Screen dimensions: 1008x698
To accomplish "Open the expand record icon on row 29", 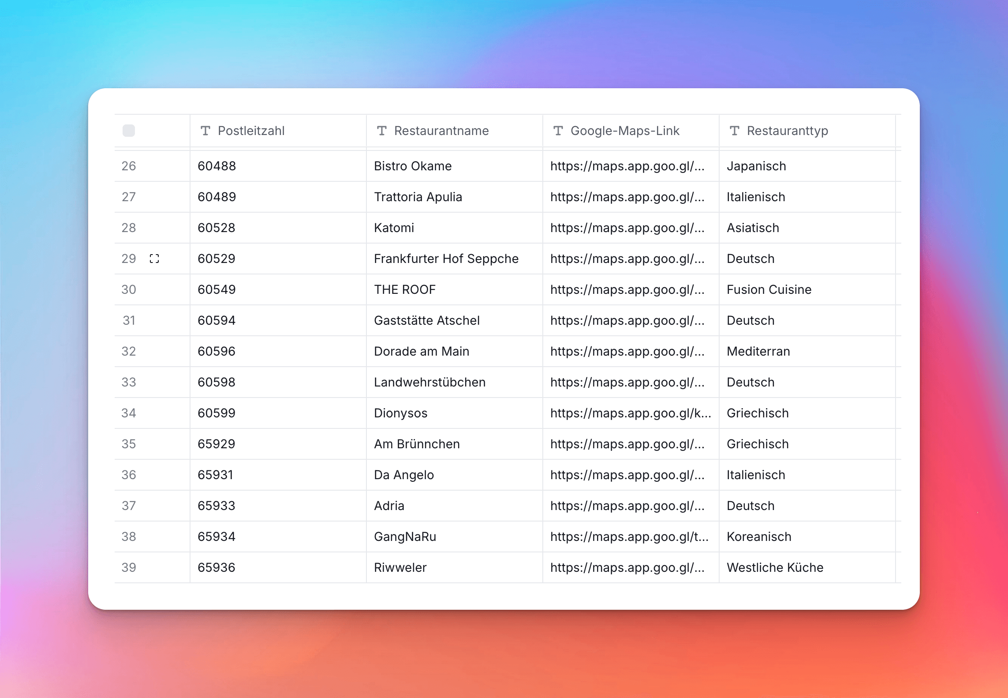I will click(154, 259).
